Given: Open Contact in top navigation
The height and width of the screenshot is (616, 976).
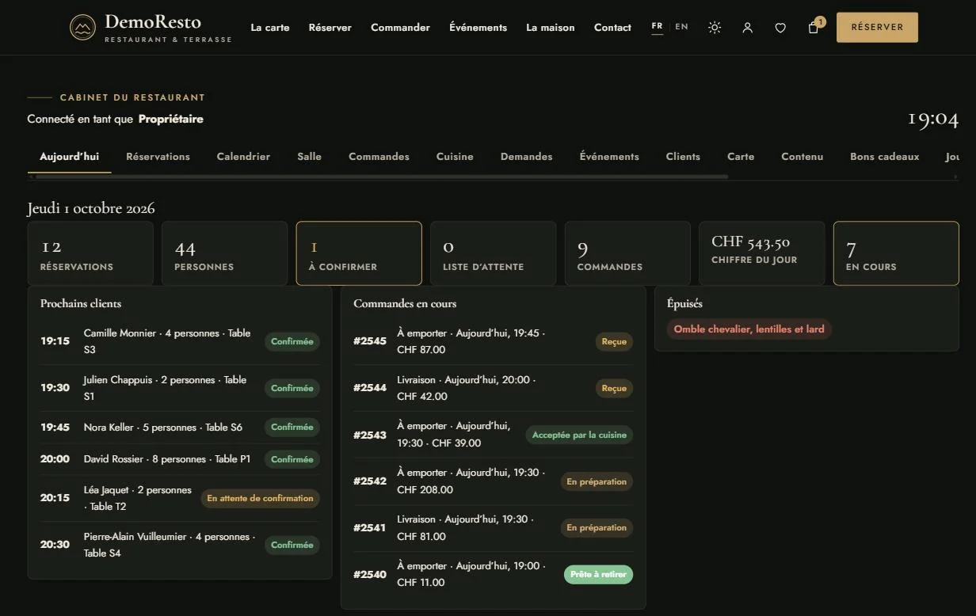Looking at the screenshot, I should point(613,28).
